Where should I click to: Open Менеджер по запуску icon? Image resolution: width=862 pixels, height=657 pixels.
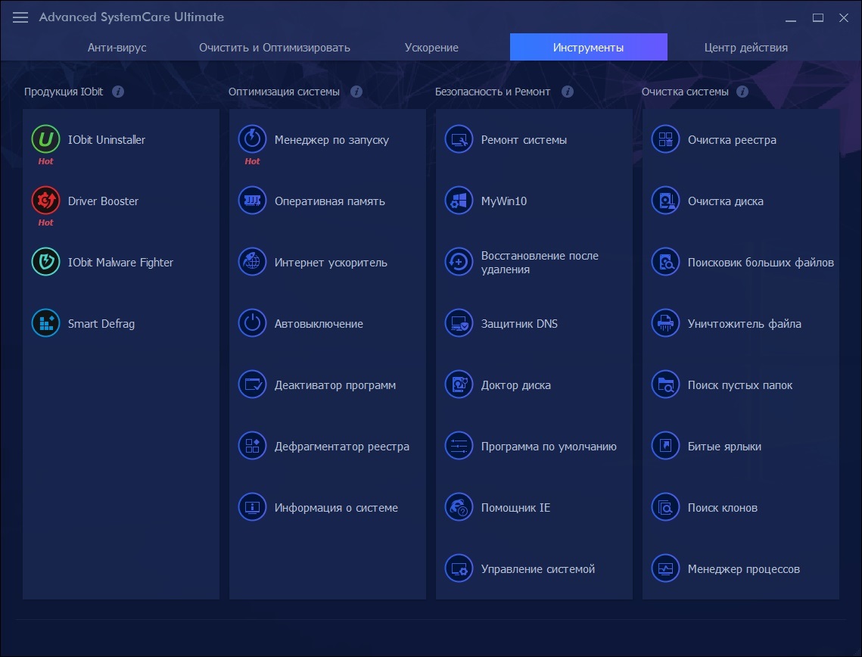pos(252,139)
